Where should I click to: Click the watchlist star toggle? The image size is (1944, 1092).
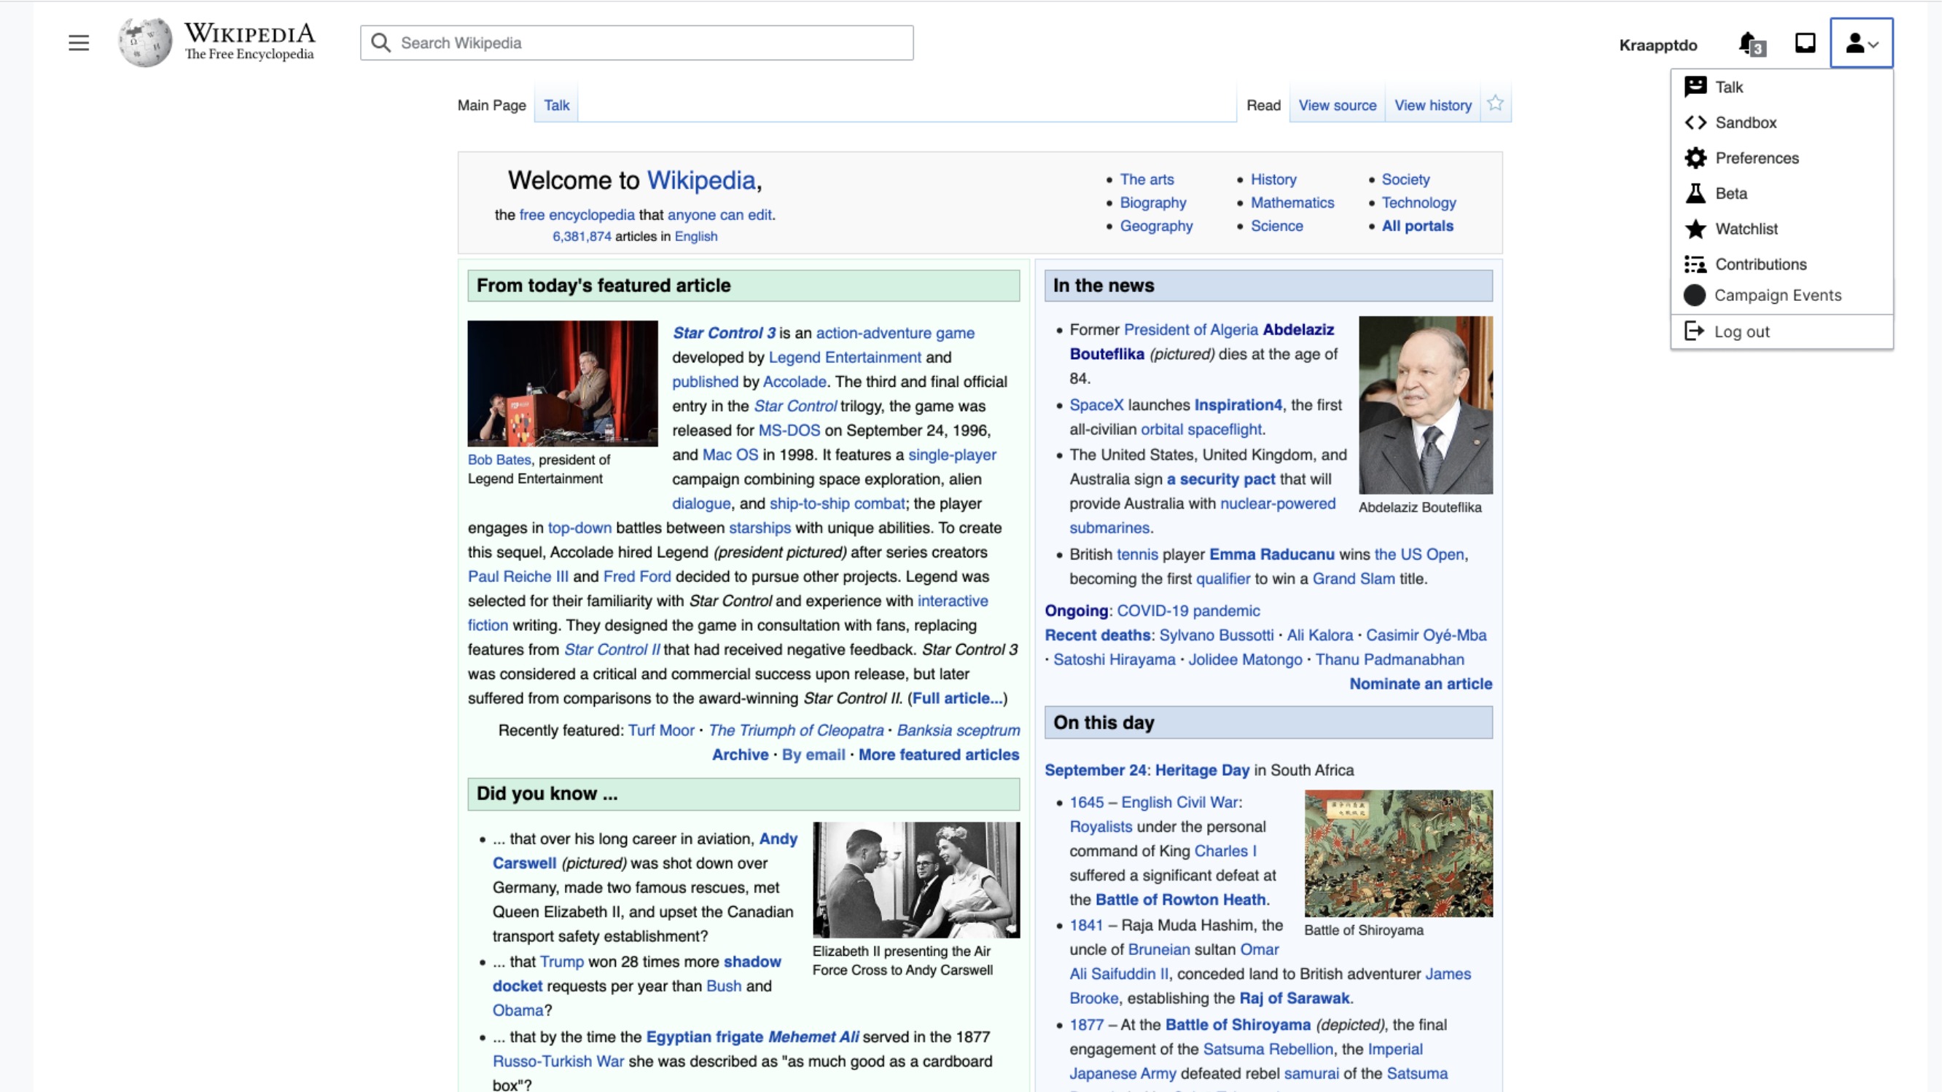(x=1496, y=103)
